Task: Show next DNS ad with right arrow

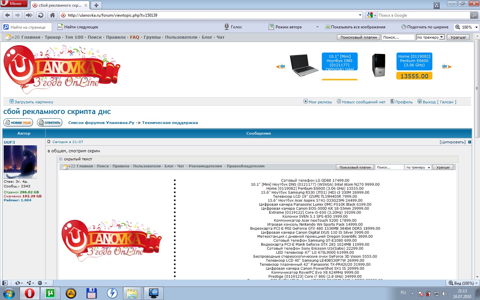Action: tap(447, 66)
